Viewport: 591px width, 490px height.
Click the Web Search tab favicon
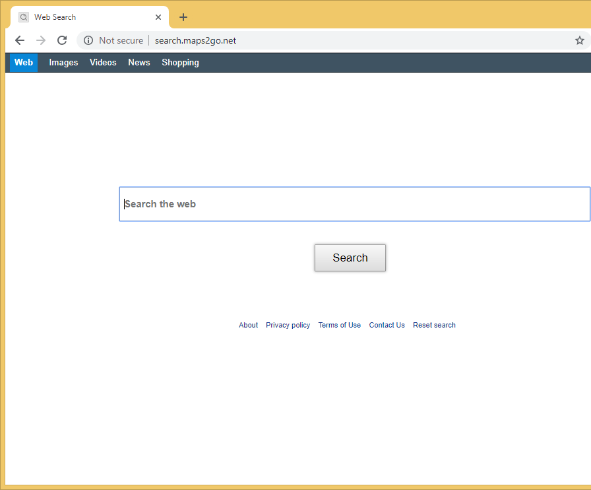pos(24,17)
